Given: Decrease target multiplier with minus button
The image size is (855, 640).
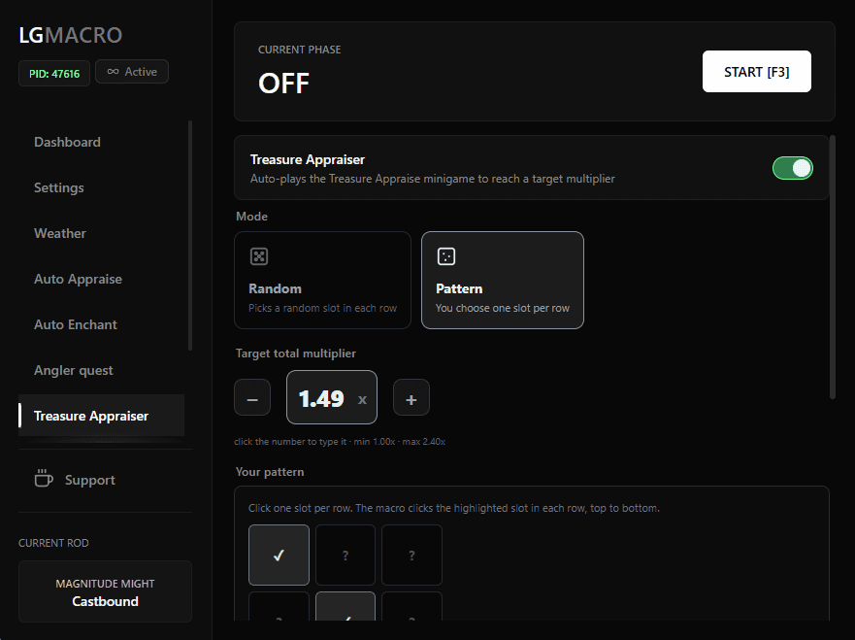Looking at the screenshot, I should pyautogui.click(x=252, y=397).
